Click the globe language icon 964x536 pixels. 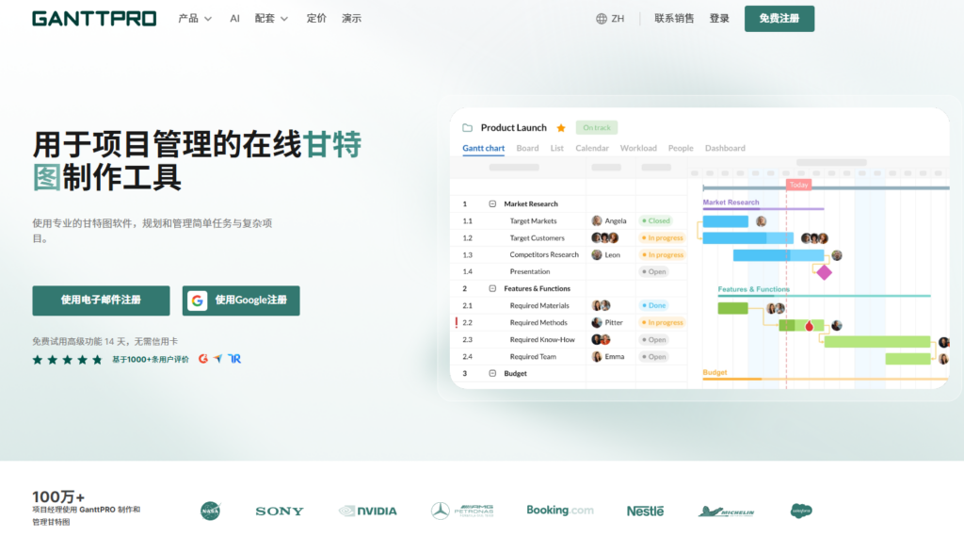pos(602,19)
